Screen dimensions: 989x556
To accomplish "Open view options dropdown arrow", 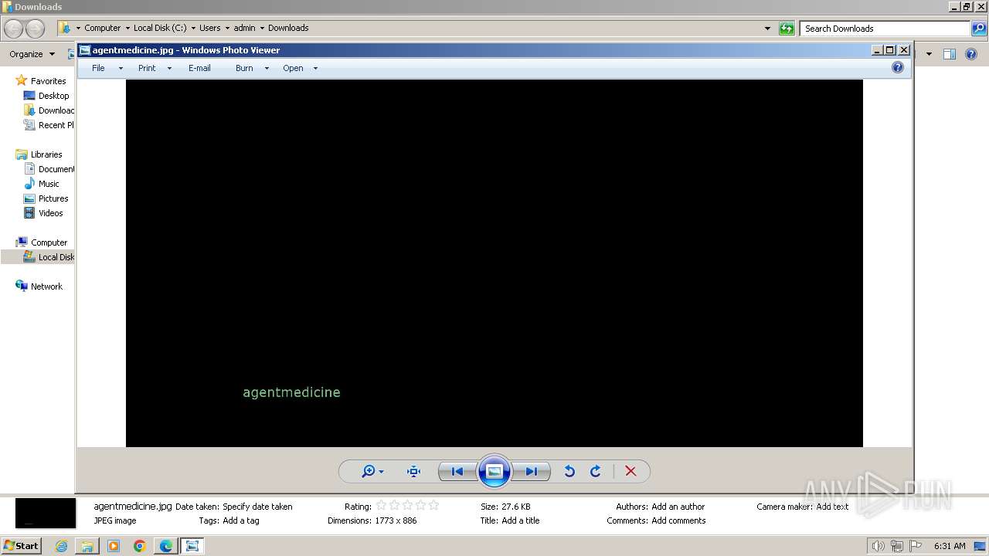I will (x=929, y=54).
